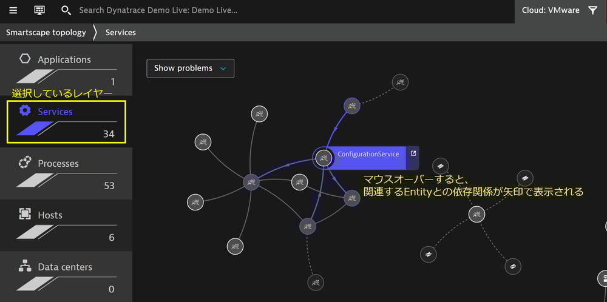Click the Hosts layer icon

tap(25, 215)
